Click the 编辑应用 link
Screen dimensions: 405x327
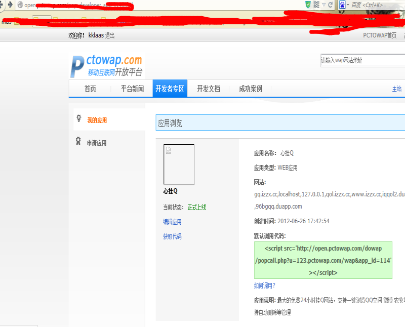pos(172,222)
